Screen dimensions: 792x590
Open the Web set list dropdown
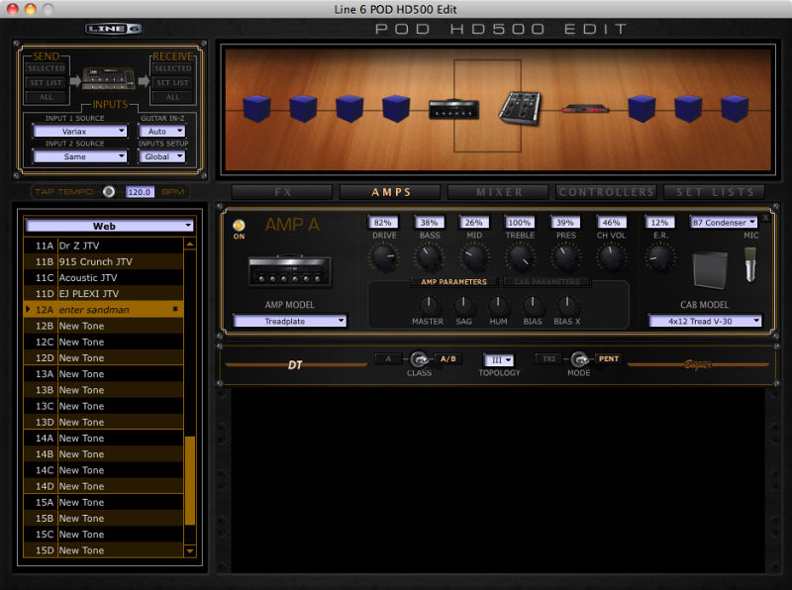click(x=110, y=226)
